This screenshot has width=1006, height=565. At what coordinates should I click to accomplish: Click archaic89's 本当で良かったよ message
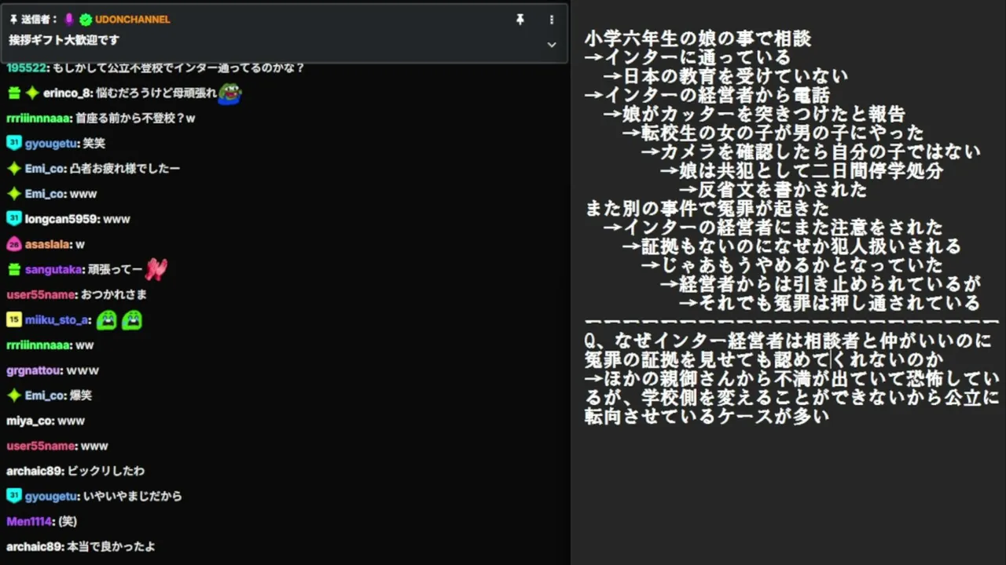coord(80,546)
